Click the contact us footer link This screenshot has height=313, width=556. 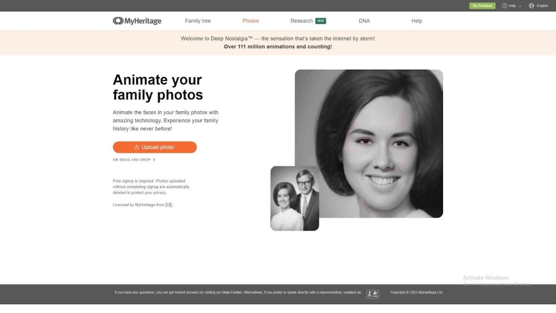352,292
